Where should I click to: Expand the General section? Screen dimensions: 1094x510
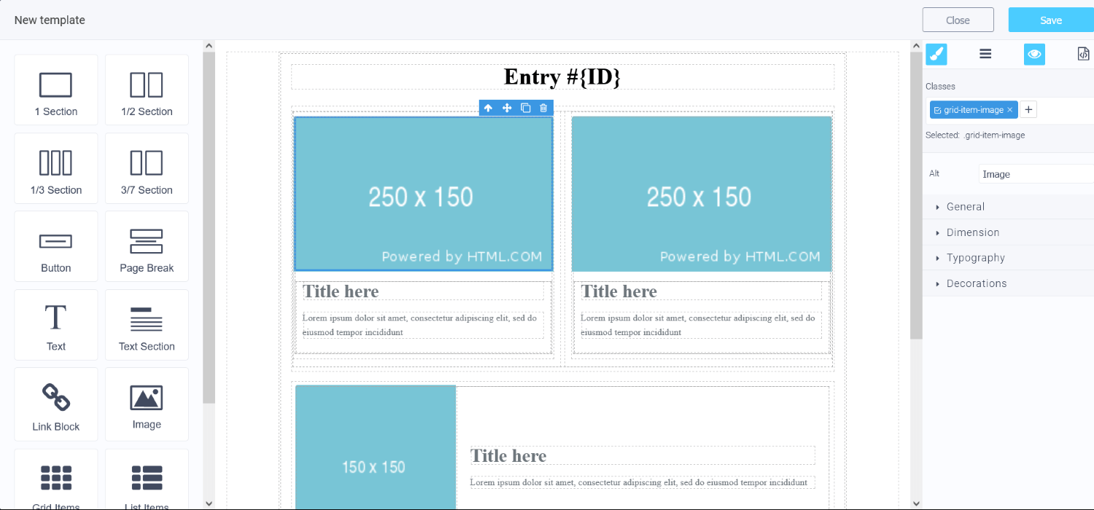point(1008,207)
